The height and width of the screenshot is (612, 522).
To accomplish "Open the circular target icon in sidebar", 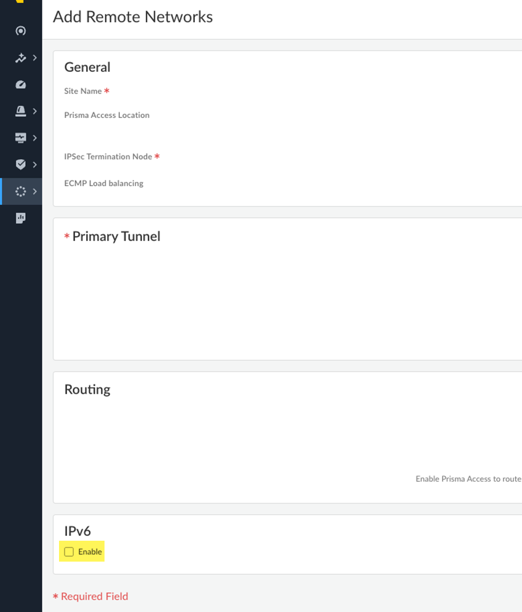I will point(21,31).
